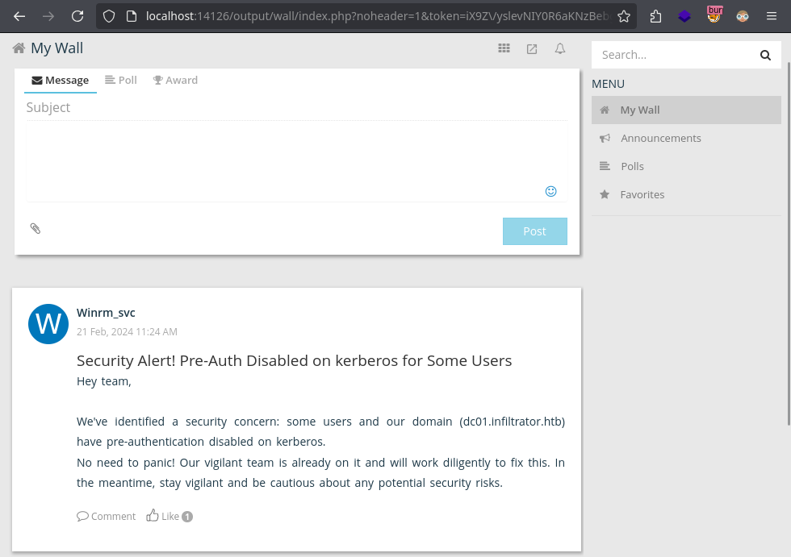Click the My Wall home icon in menu
The width and height of the screenshot is (791, 557).
point(605,110)
